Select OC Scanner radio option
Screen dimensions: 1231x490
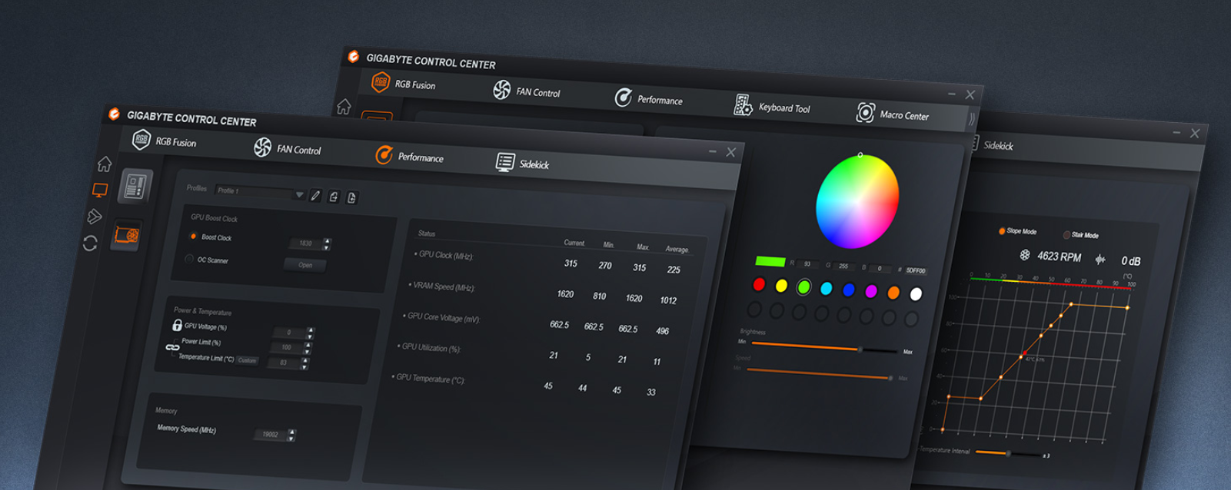[189, 259]
